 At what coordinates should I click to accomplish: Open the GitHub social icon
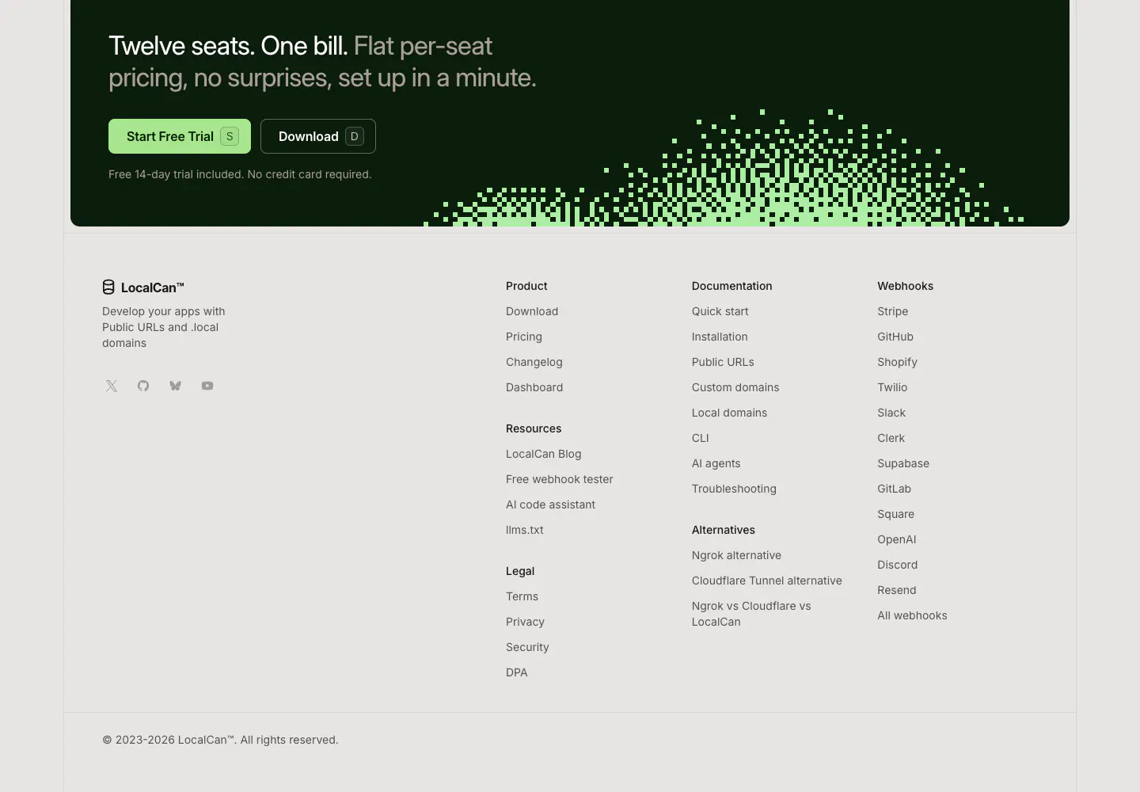tap(143, 386)
